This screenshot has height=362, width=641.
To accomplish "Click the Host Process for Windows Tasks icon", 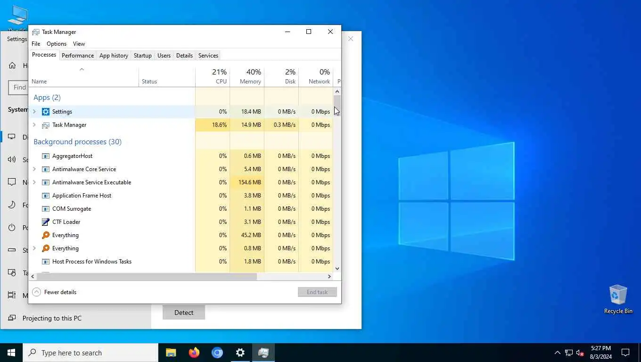I will 46,262.
